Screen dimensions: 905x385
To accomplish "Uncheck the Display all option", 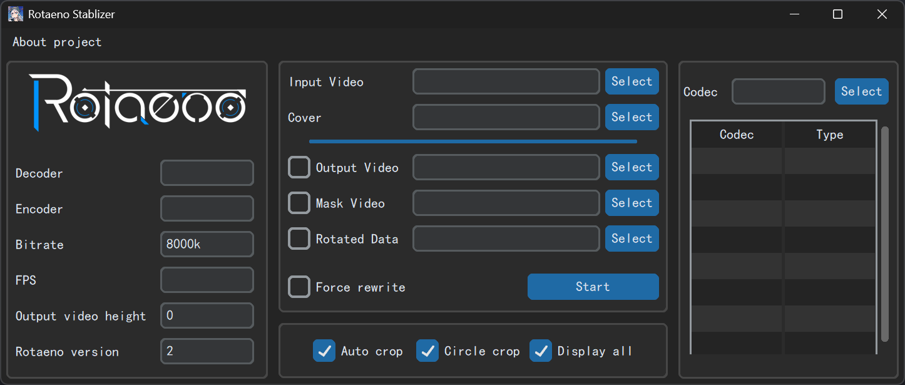I will coord(541,351).
